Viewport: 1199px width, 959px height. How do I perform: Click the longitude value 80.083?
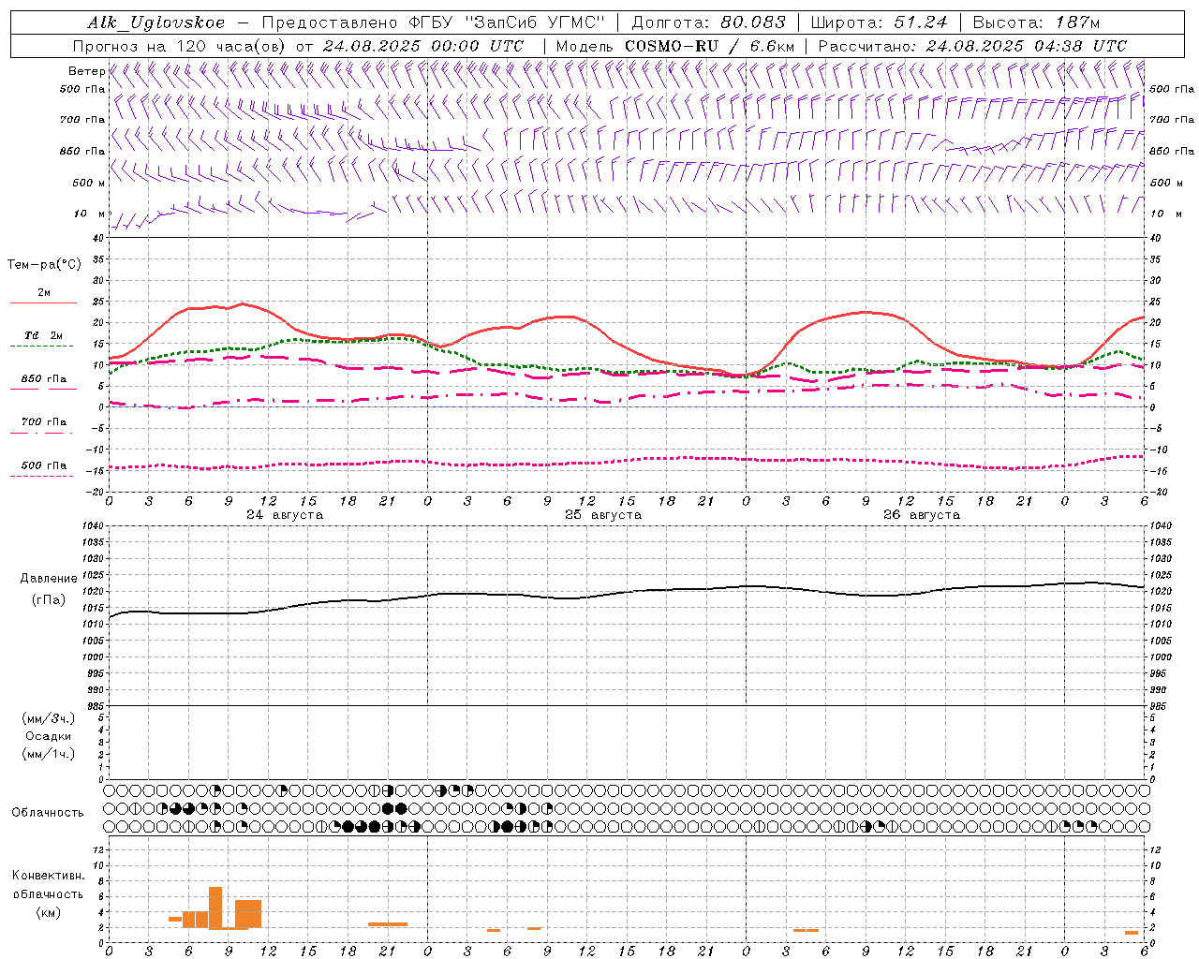[x=753, y=22]
